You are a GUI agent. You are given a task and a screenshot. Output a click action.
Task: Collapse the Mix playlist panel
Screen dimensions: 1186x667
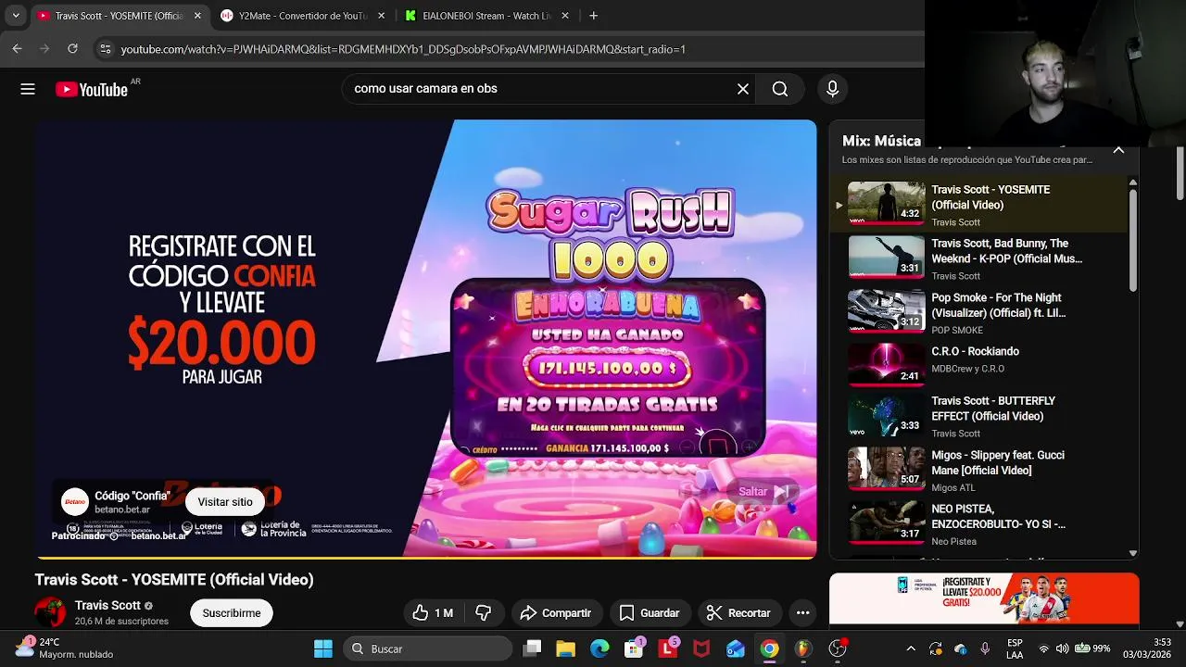pos(1118,150)
